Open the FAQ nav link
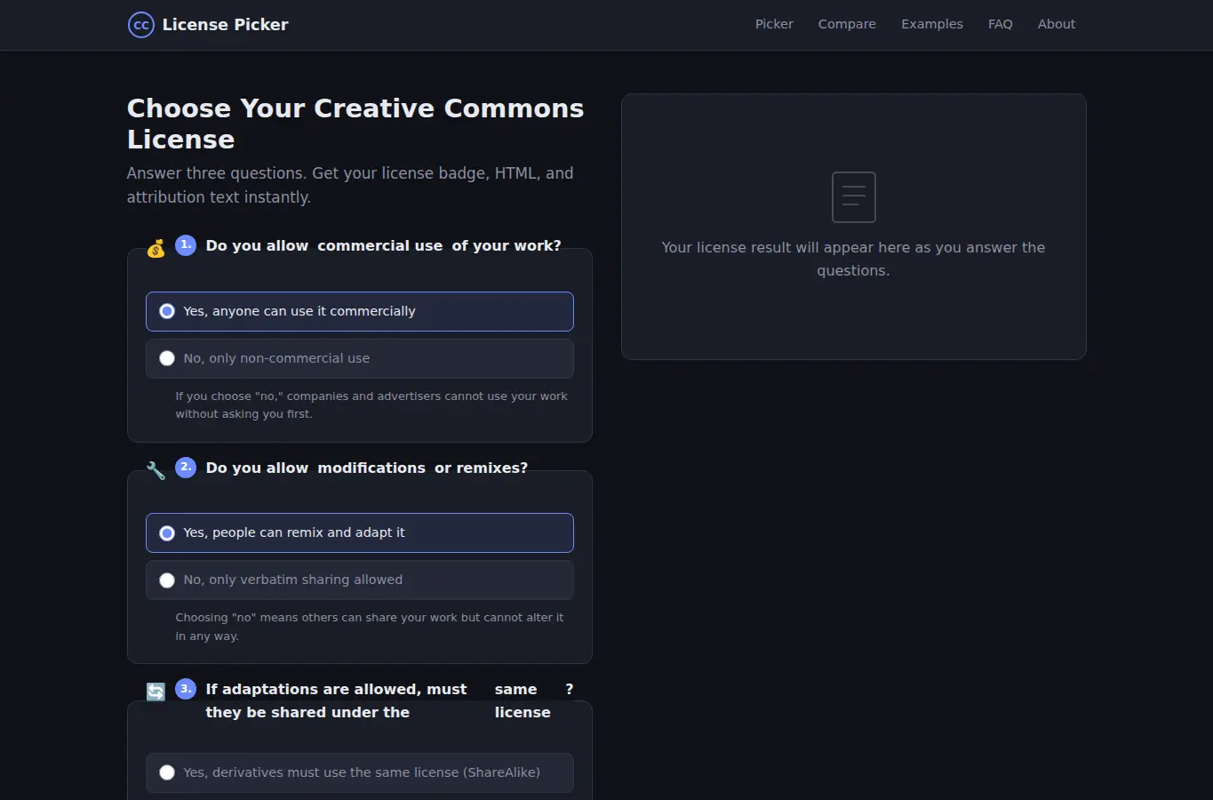This screenshot has width=1213, height=800. coord(1000,24)
